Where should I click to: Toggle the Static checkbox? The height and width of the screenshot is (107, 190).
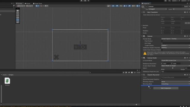[x=183, y=7]
